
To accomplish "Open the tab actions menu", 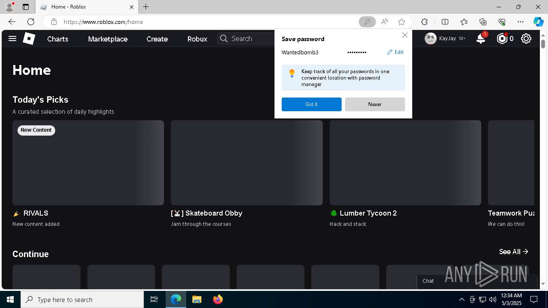I will (x=26, y=7).
